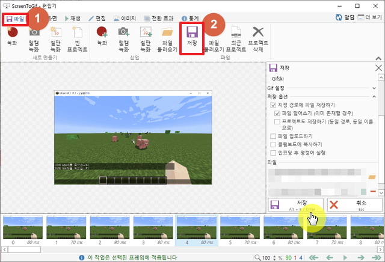Click the blue info icon in status bar
This screenshot has height=262, width=385.
pos(82,258)
